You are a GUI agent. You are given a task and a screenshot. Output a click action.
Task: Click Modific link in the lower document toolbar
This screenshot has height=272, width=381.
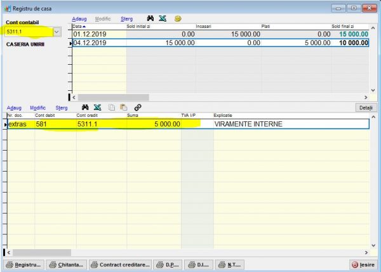point(37,107)
